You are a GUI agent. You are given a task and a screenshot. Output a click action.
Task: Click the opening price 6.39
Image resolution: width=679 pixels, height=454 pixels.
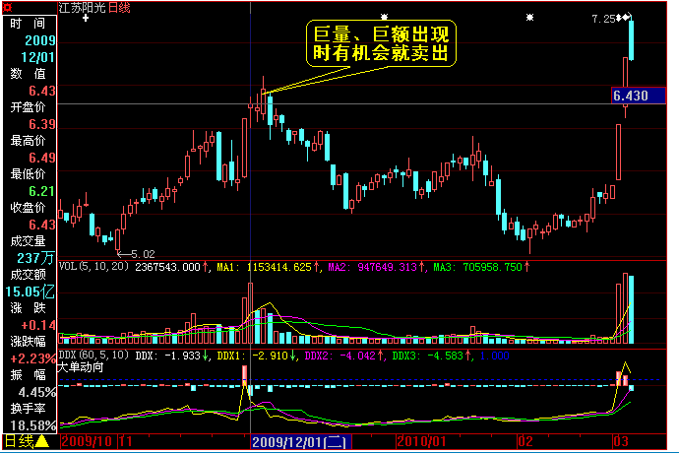[42, 124]
